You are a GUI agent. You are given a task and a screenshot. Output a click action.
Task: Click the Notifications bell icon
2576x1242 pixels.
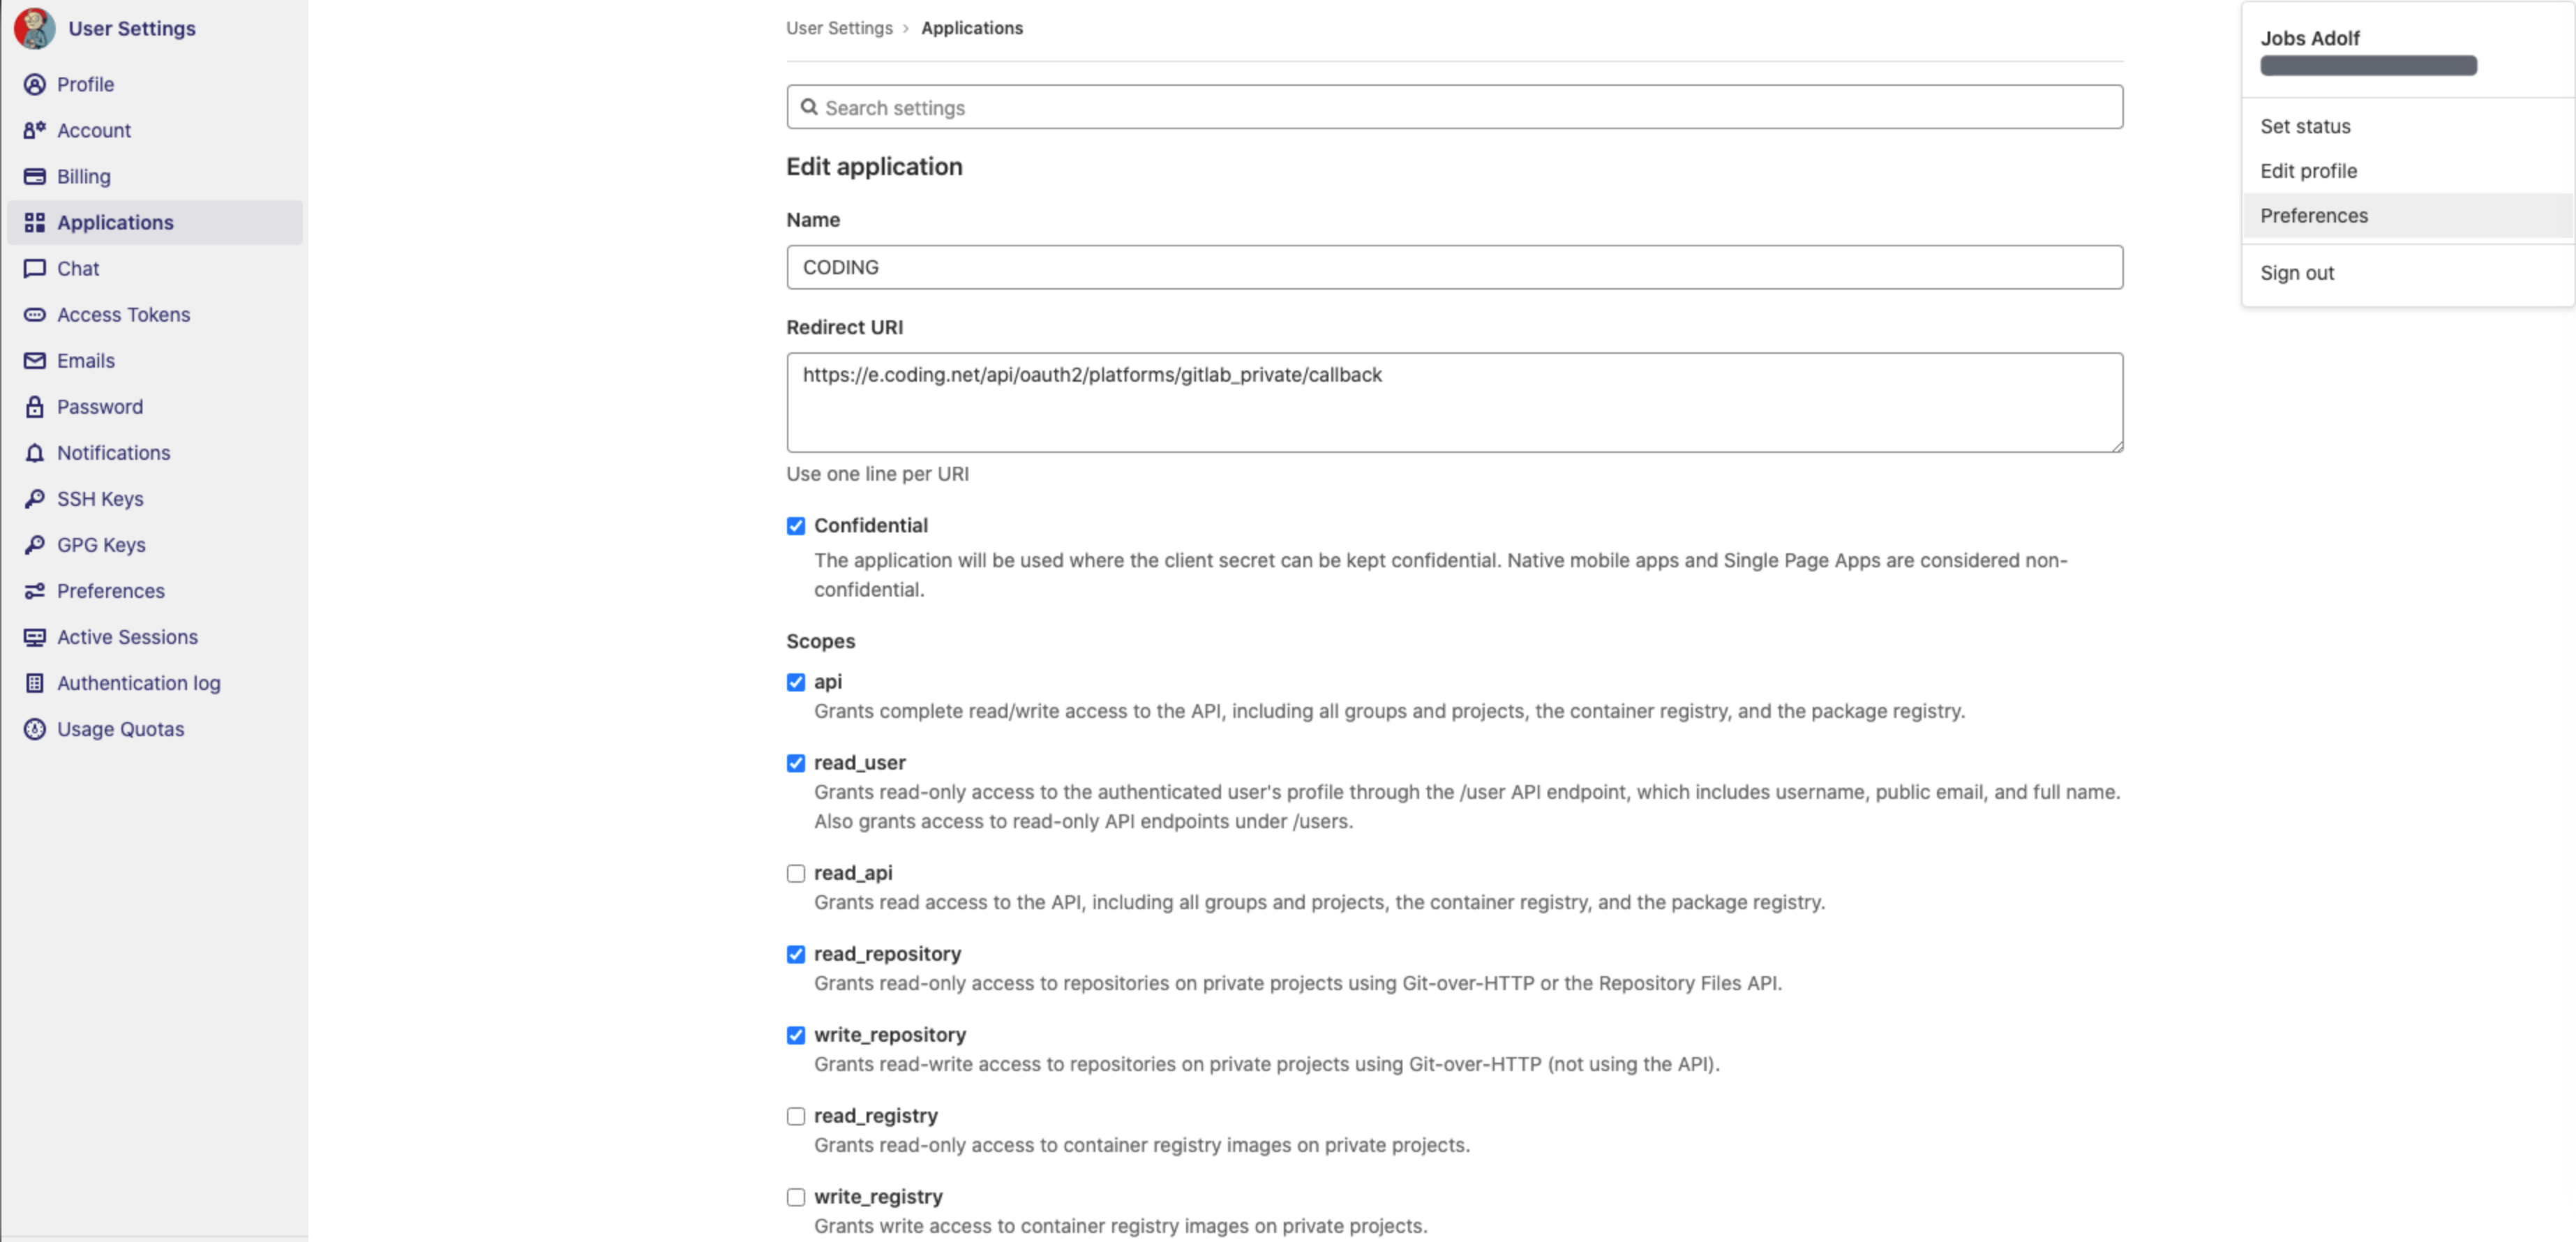click(34, 452)
